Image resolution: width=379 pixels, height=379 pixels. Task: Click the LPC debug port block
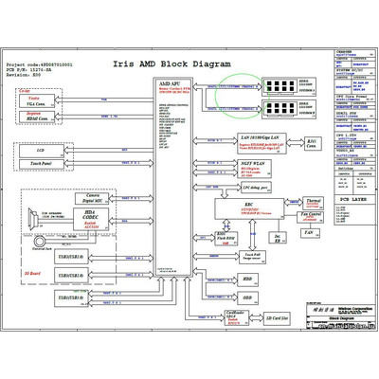[256, 188]
